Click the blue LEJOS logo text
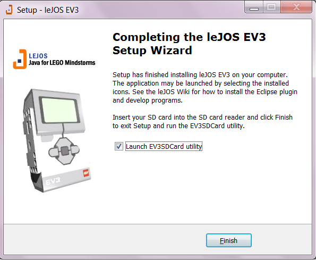316x260 pixels. tap(38, 56)
